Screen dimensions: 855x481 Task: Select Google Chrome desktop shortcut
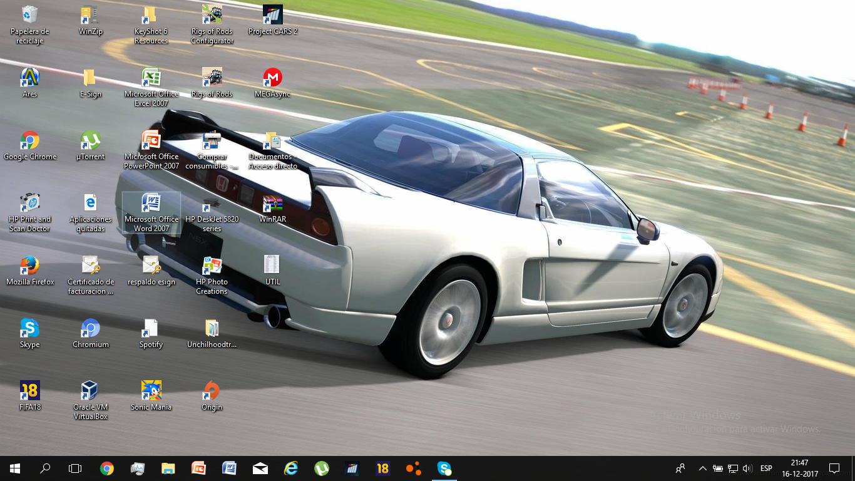[x=29, y=145]
